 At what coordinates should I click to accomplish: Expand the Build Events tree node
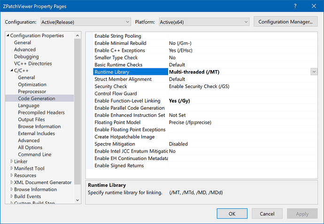tap(12, 196)
